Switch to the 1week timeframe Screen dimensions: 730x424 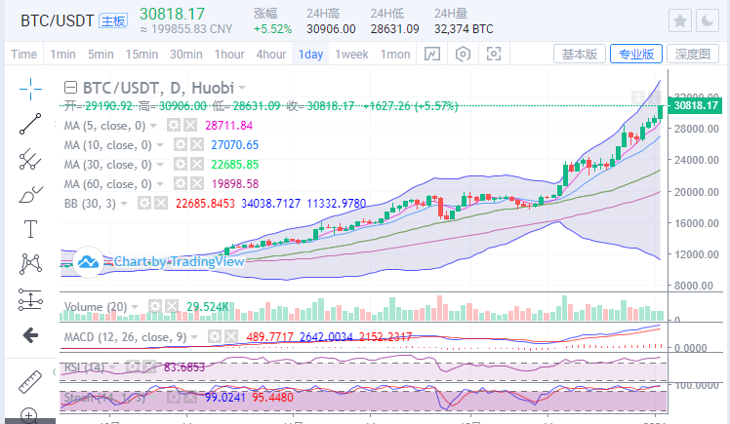click(351, 55)
